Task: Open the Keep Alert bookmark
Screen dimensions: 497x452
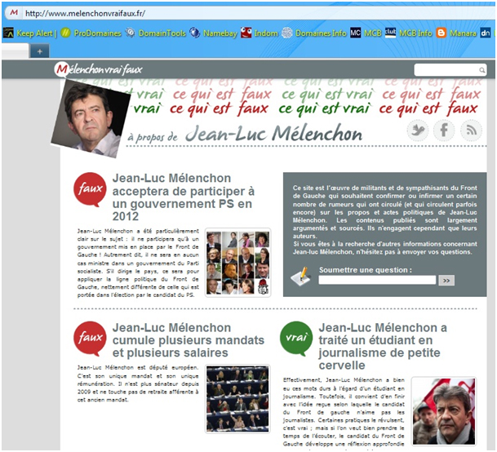Action: (36, 33)
